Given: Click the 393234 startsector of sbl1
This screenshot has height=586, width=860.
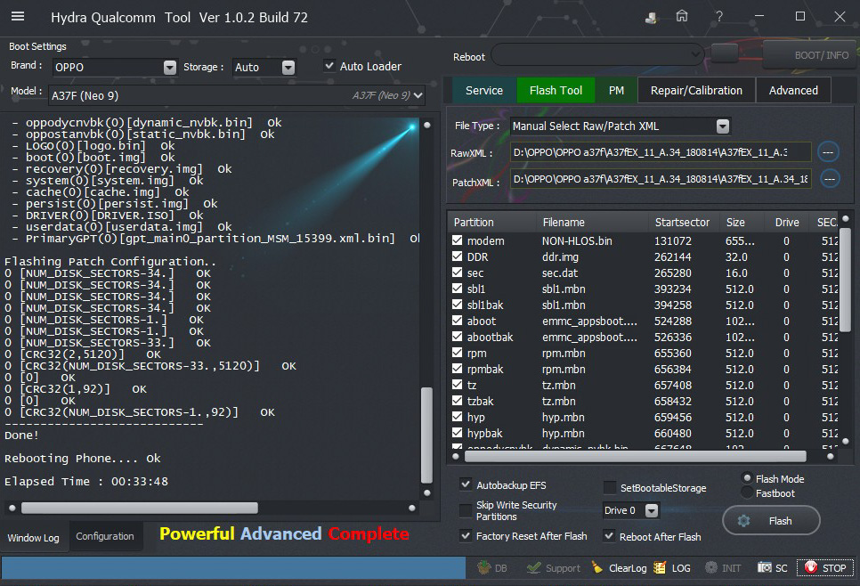Looking at the screenshot, I should (673, 289).
